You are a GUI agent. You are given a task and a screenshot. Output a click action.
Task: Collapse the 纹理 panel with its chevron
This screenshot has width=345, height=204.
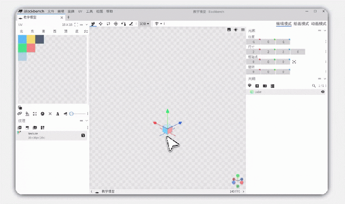coord(87,121)
